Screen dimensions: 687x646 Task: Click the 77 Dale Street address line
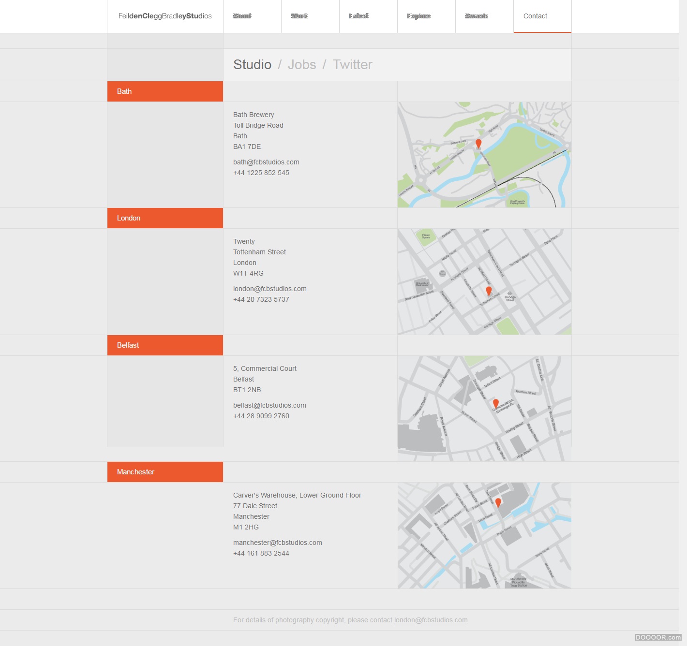pos(255,506)
